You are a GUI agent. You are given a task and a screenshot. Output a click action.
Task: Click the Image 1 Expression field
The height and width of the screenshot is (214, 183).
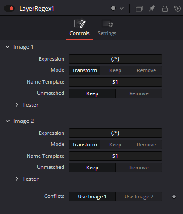click(x=115, y=59)
